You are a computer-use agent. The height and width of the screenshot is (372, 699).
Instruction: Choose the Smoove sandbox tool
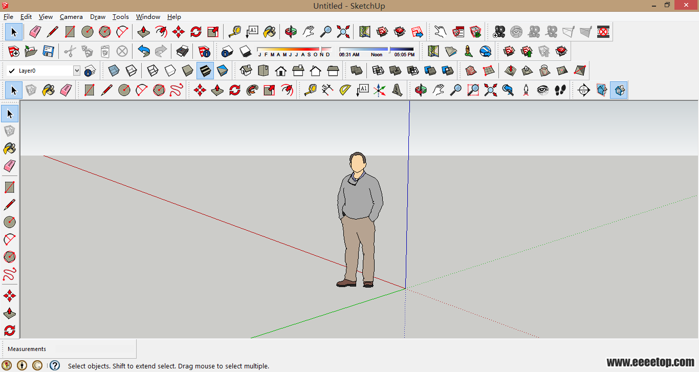(x=510, y=70)
